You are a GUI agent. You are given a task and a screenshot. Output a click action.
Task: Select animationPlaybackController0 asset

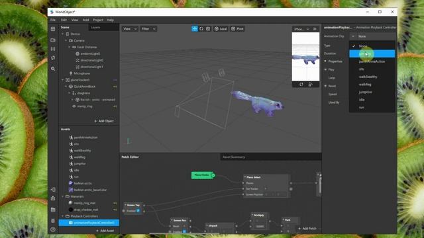point(89,223)
